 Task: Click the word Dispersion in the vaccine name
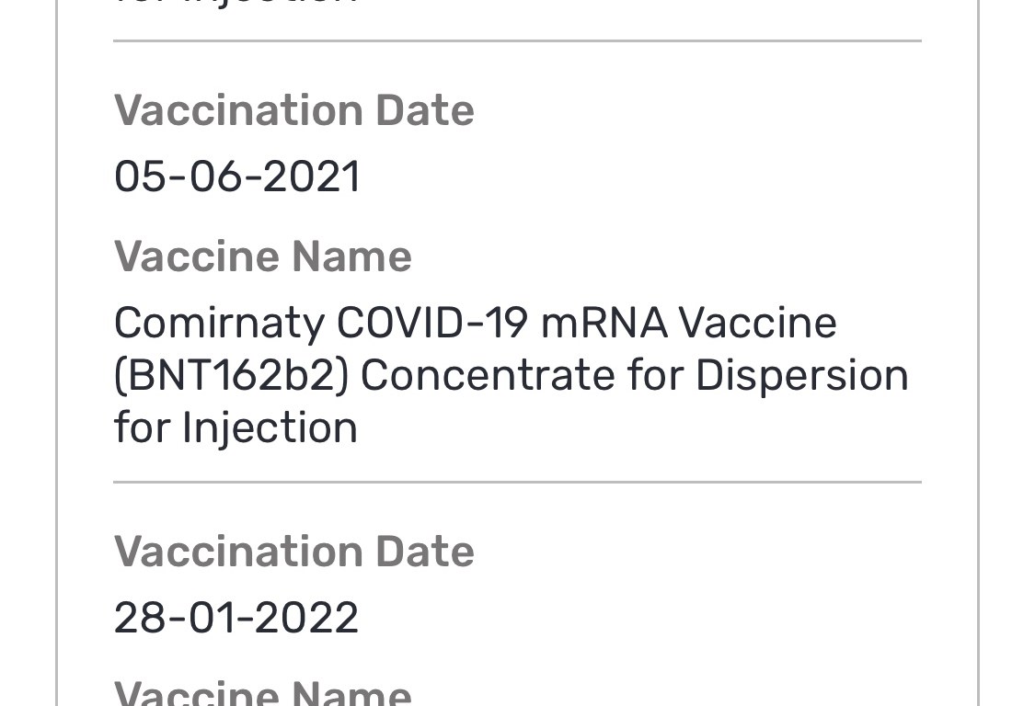pos(801,376)
